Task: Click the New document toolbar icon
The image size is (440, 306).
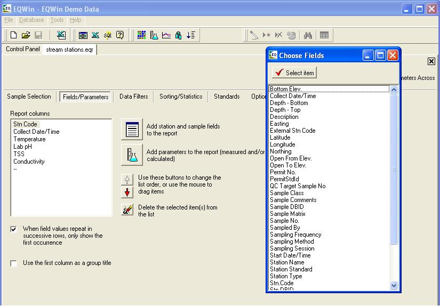Action: tap(13, 35)
